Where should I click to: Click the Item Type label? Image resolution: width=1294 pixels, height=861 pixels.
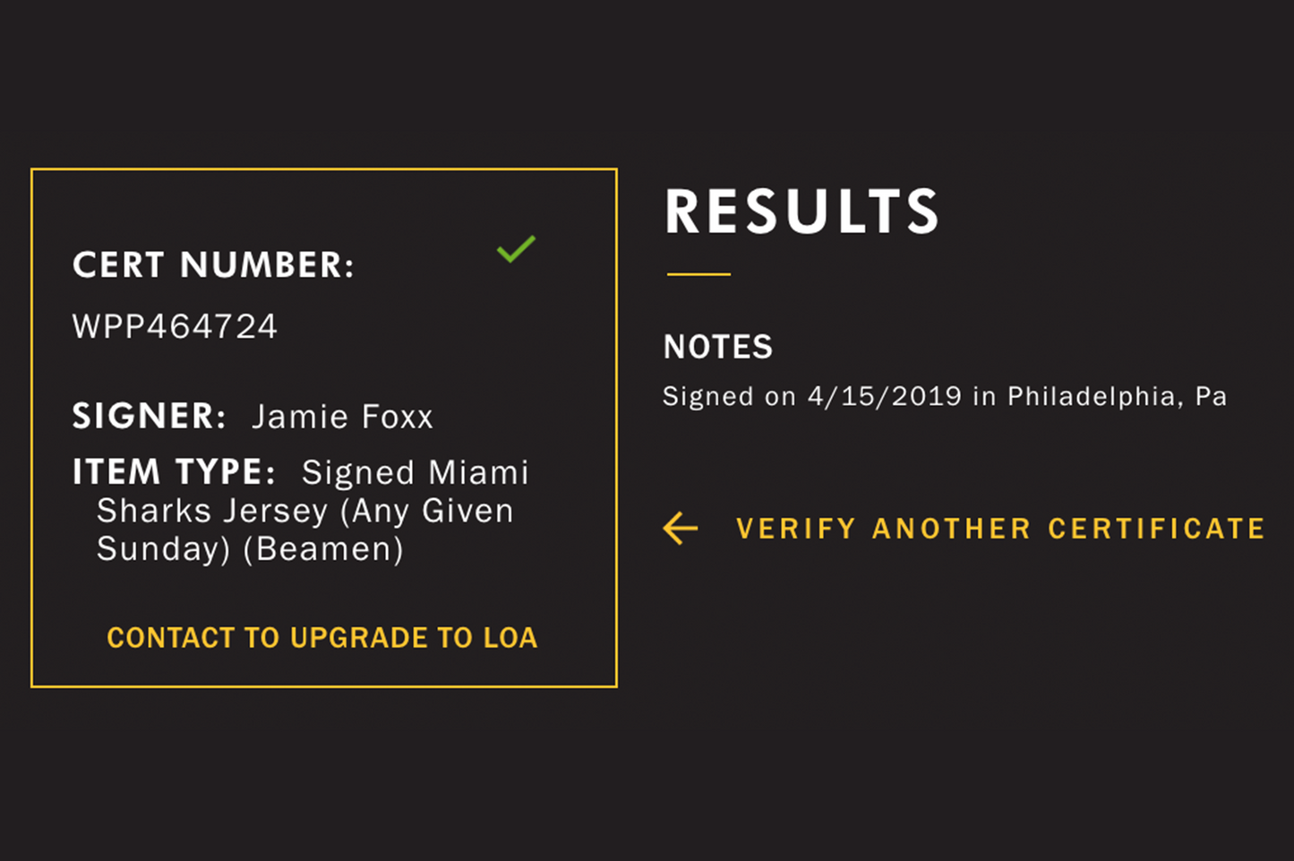pyautogui.click(x=174, y=472)
